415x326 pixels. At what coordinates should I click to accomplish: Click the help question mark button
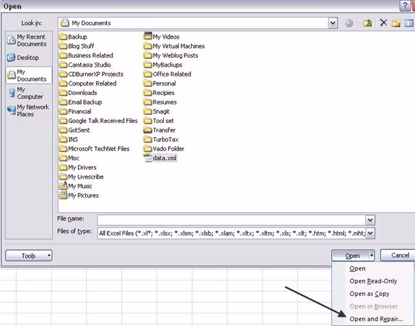pyautogui.click(x=405, y=6)
